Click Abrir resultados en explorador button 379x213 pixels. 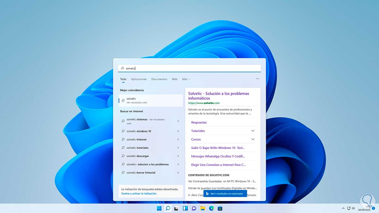[x=225, y=193]
